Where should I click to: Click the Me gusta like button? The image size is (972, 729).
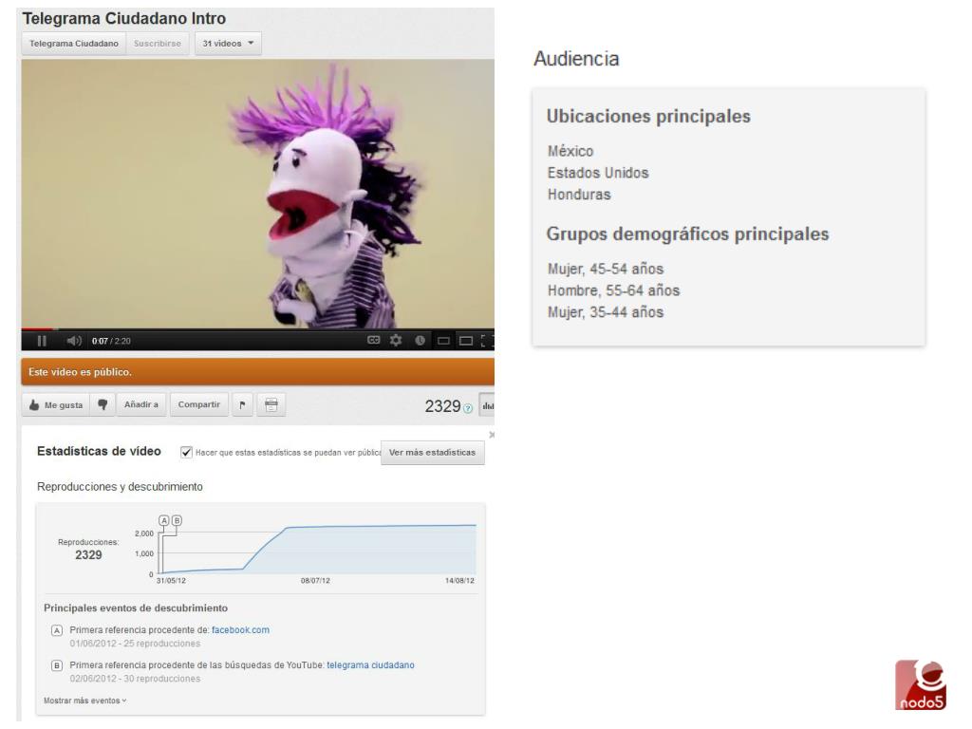56,405
